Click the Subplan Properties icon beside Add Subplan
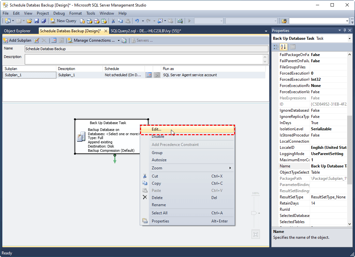Image resolution: width=355 pixels, height=257 pixels. coord(37,40)
